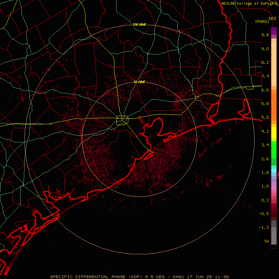
Task: Click the 6.6 color scale value
Action: coord(265,90)
